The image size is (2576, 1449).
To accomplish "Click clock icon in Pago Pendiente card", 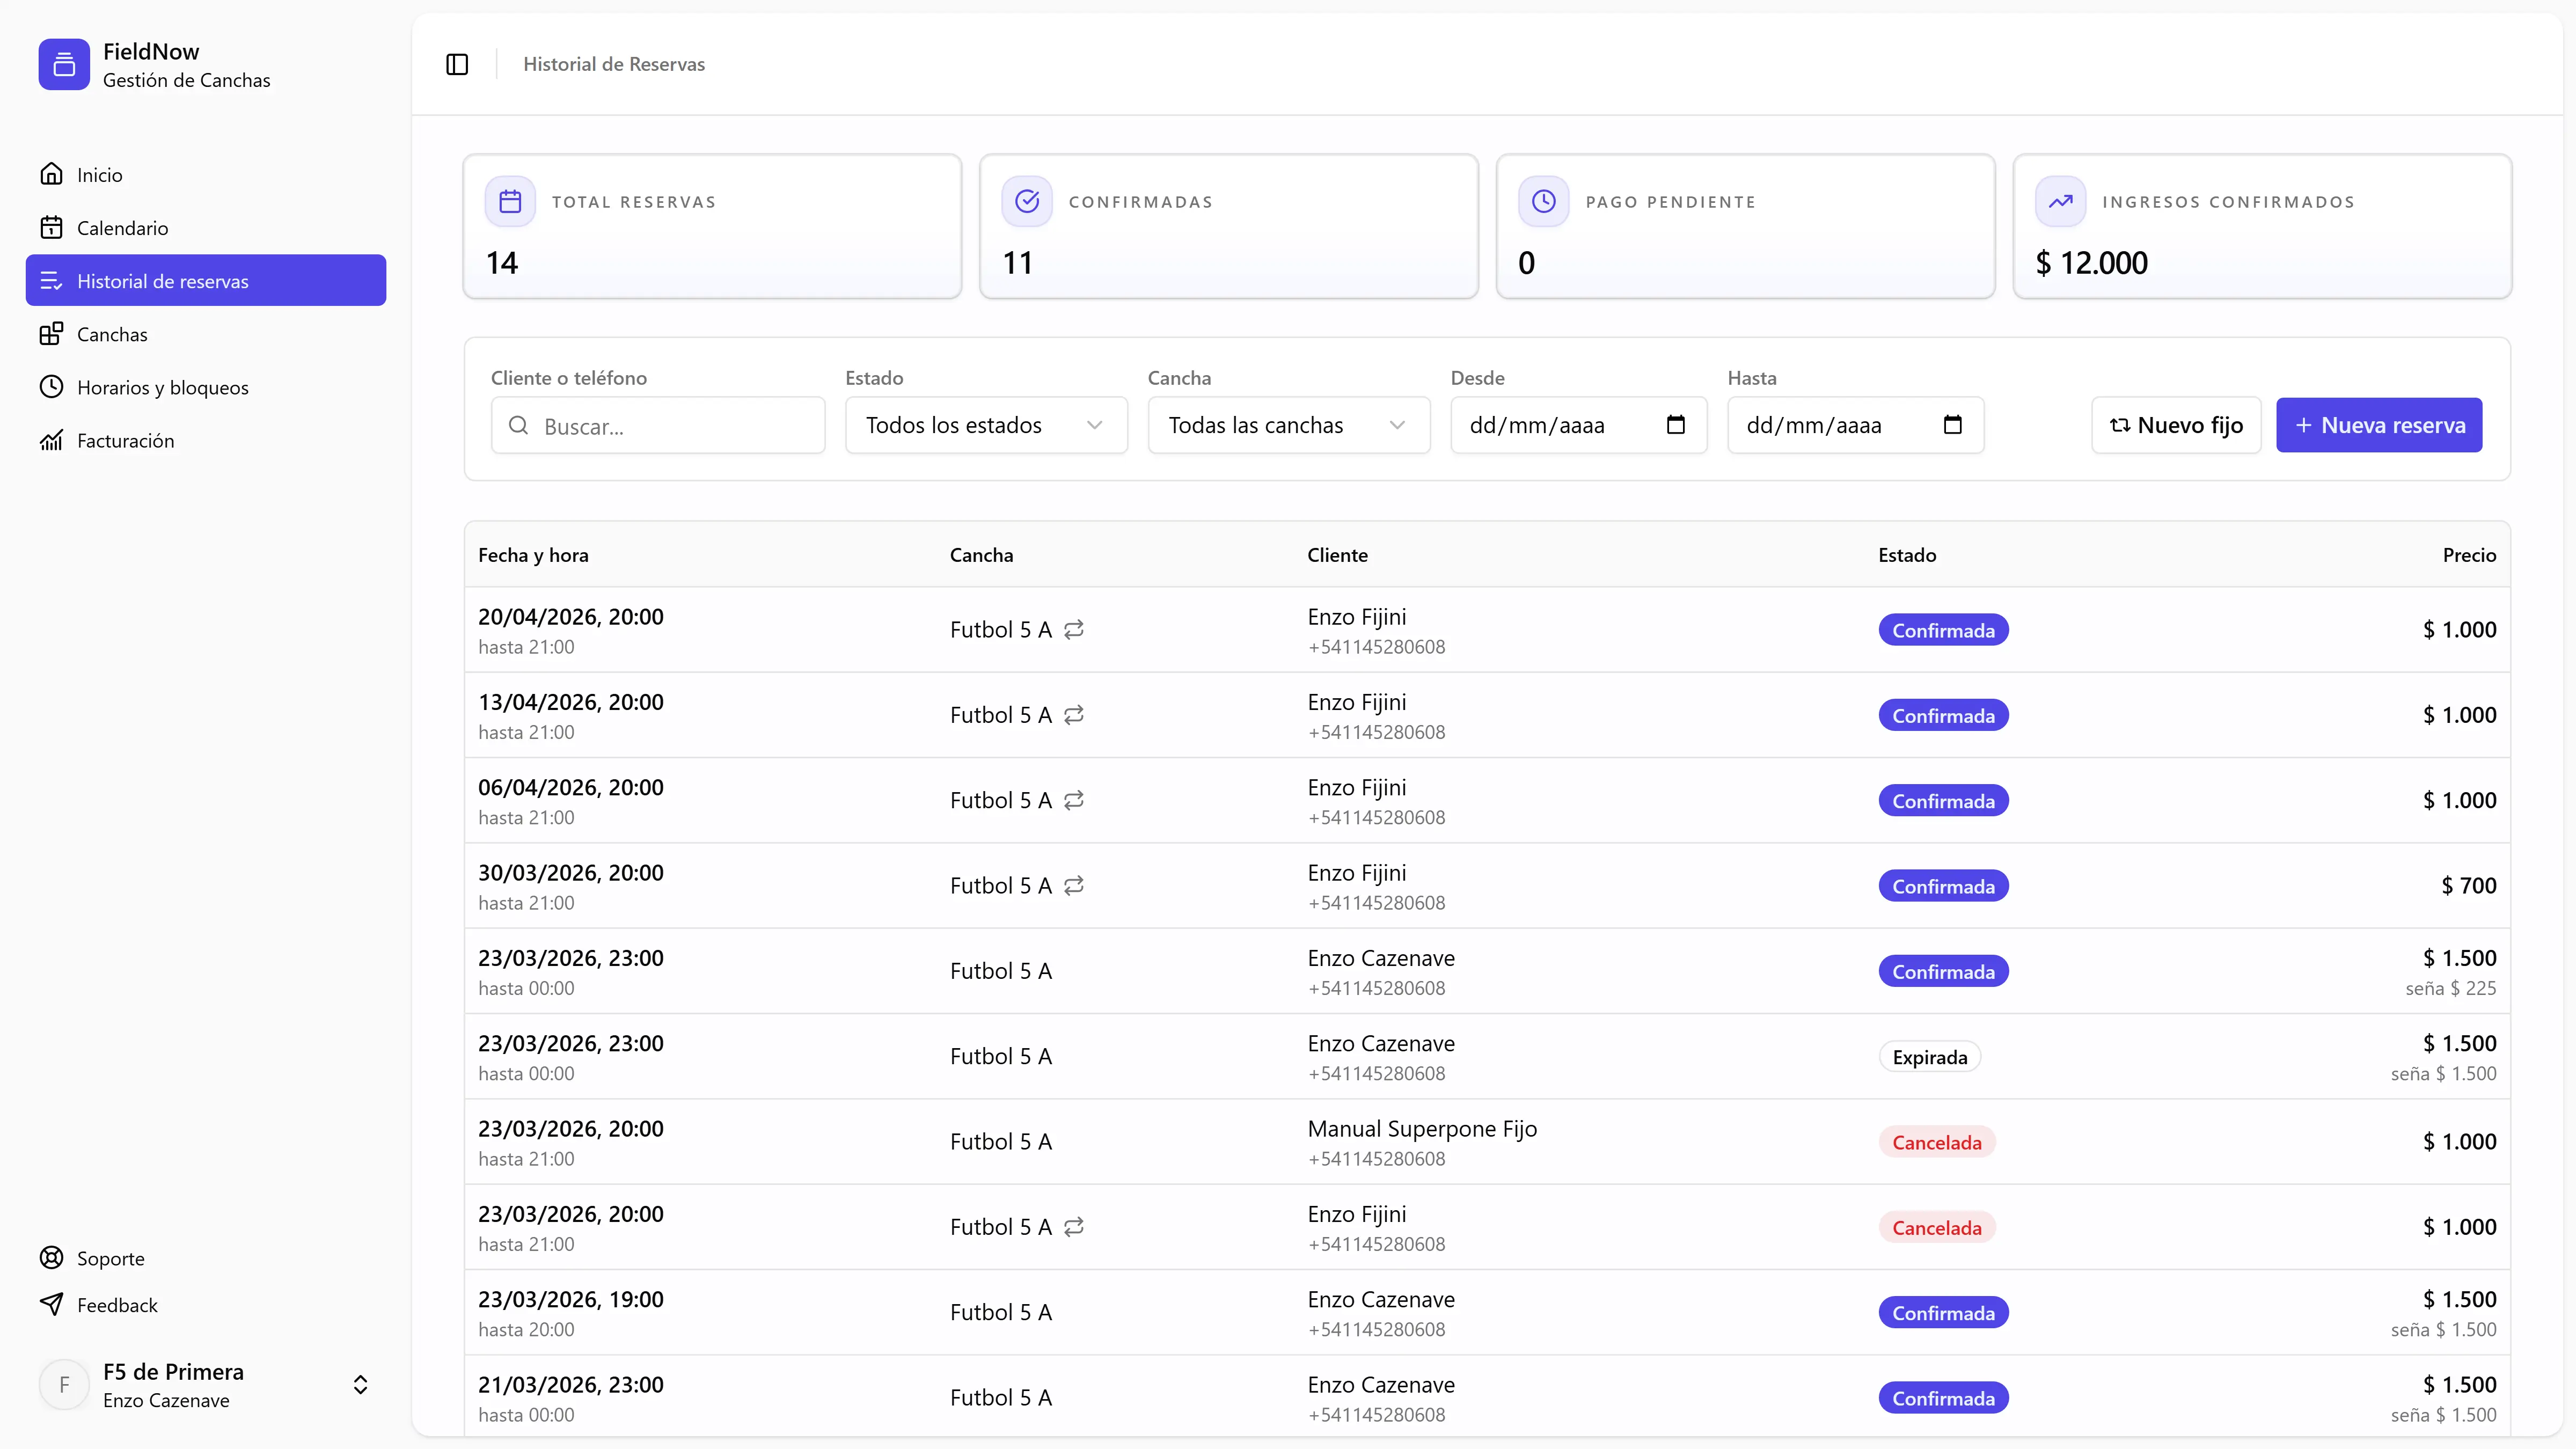I will click(x=1543, y=201).
